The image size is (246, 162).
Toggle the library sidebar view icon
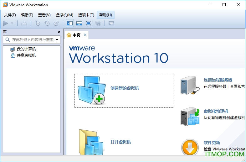[x=70, y=24]
